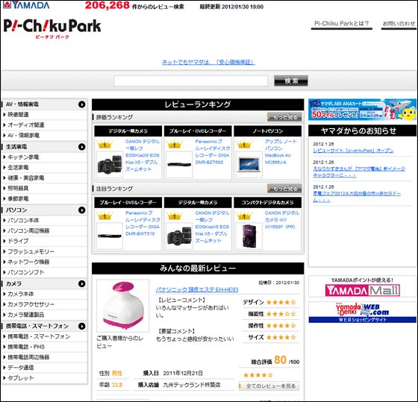Click 全てのレビューを見る button

tap(269, 386)
